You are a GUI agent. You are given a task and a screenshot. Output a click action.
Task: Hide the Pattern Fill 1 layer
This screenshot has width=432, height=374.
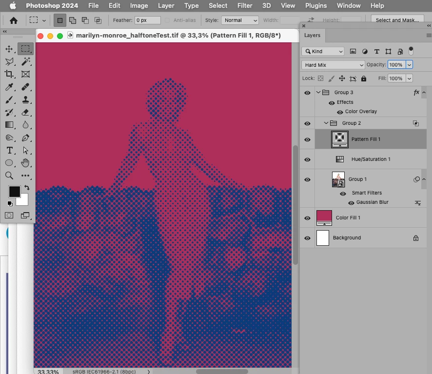[308, 140]
